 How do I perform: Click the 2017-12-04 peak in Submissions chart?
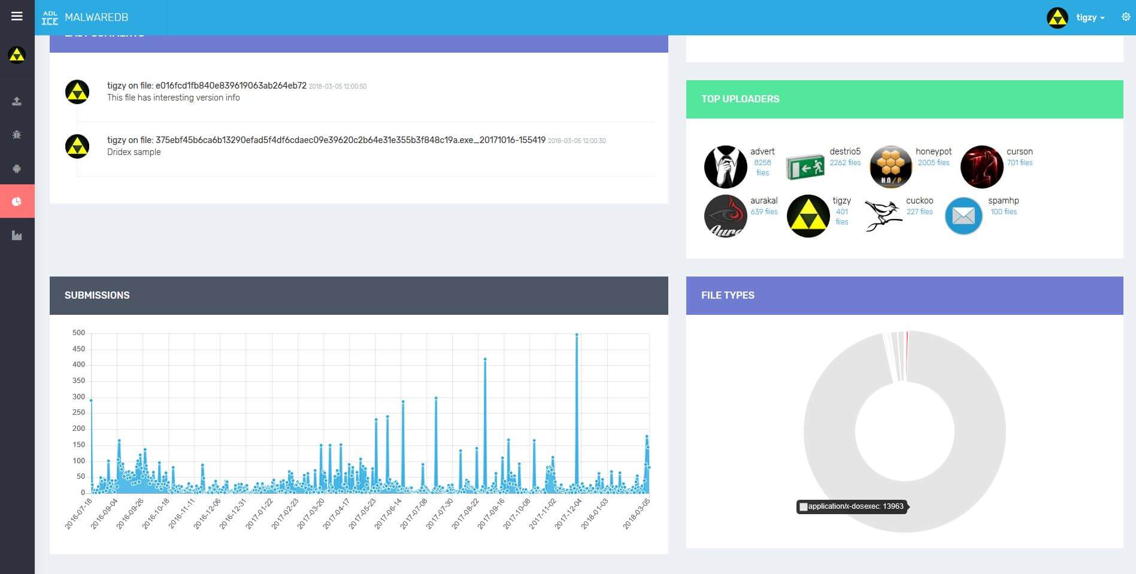tap(577, 335)
